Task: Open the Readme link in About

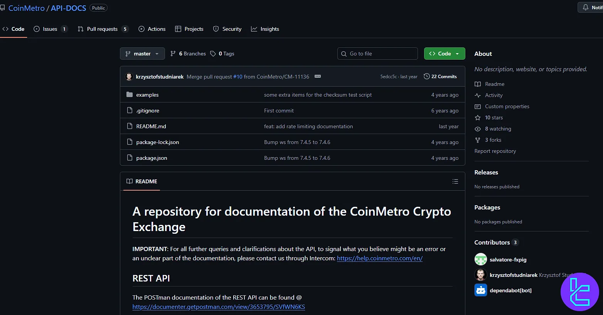Action: point(495,84)
